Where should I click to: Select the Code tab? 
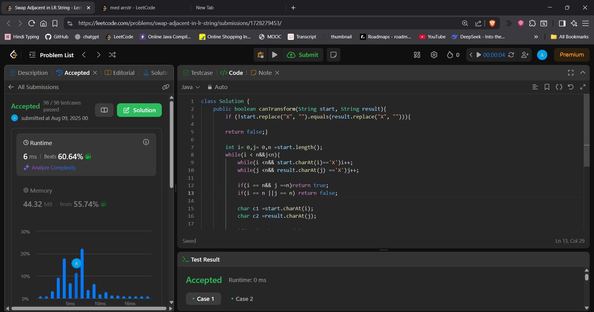click(231, 73)
